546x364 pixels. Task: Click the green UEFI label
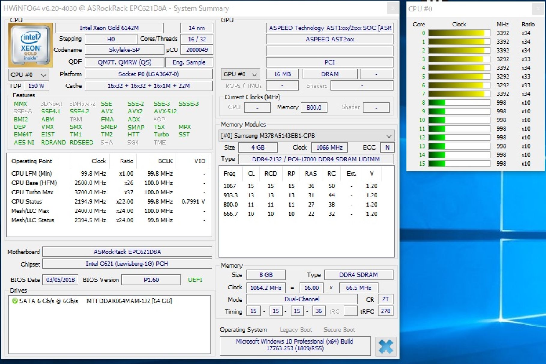[195, 280]
